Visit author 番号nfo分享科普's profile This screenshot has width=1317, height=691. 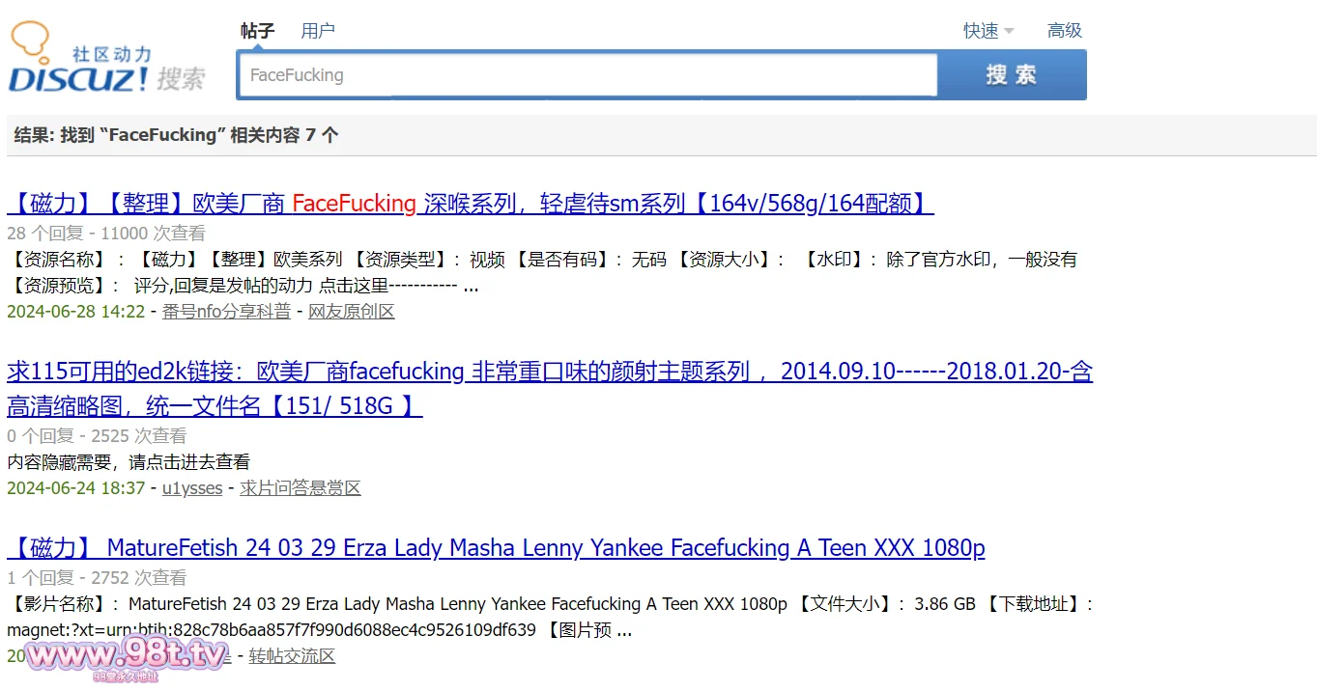coord(226,312)
